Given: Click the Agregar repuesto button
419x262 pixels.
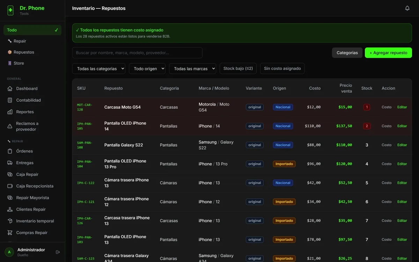Looking at the screenshot, I should [x=388, y=53].
